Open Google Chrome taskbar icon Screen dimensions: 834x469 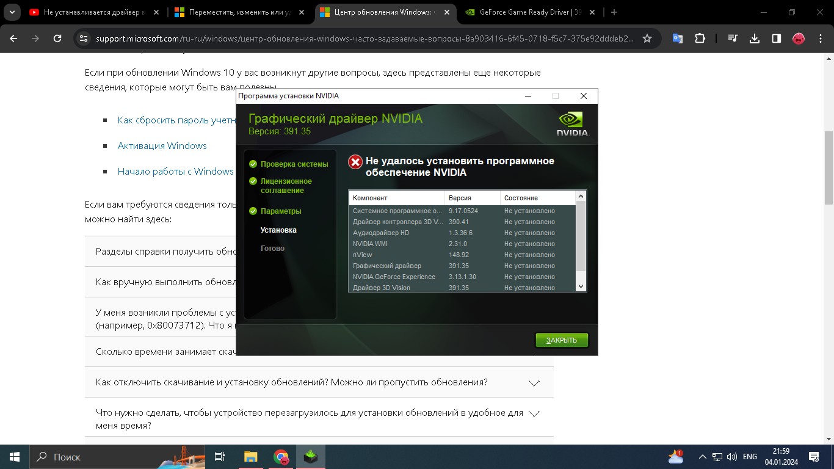pos(281,457)
